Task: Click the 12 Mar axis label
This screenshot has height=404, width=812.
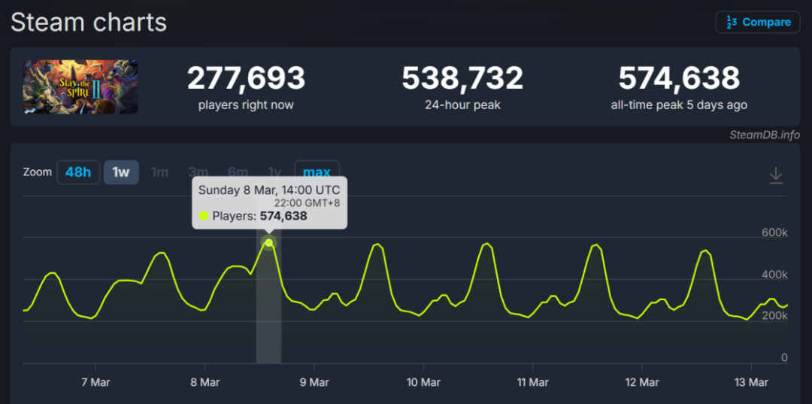Action: 641,383
